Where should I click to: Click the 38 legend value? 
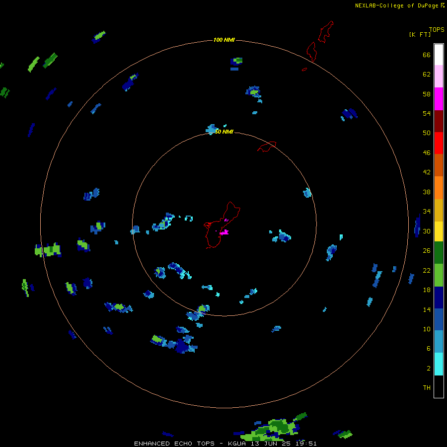(427, 192)
